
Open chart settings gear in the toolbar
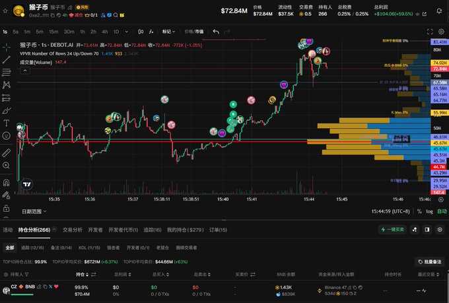[441, 32]
